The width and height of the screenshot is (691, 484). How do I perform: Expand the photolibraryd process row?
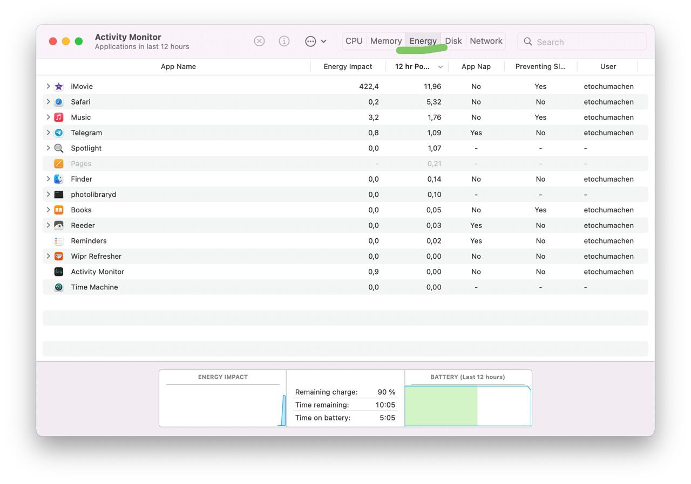pos(48,195)
